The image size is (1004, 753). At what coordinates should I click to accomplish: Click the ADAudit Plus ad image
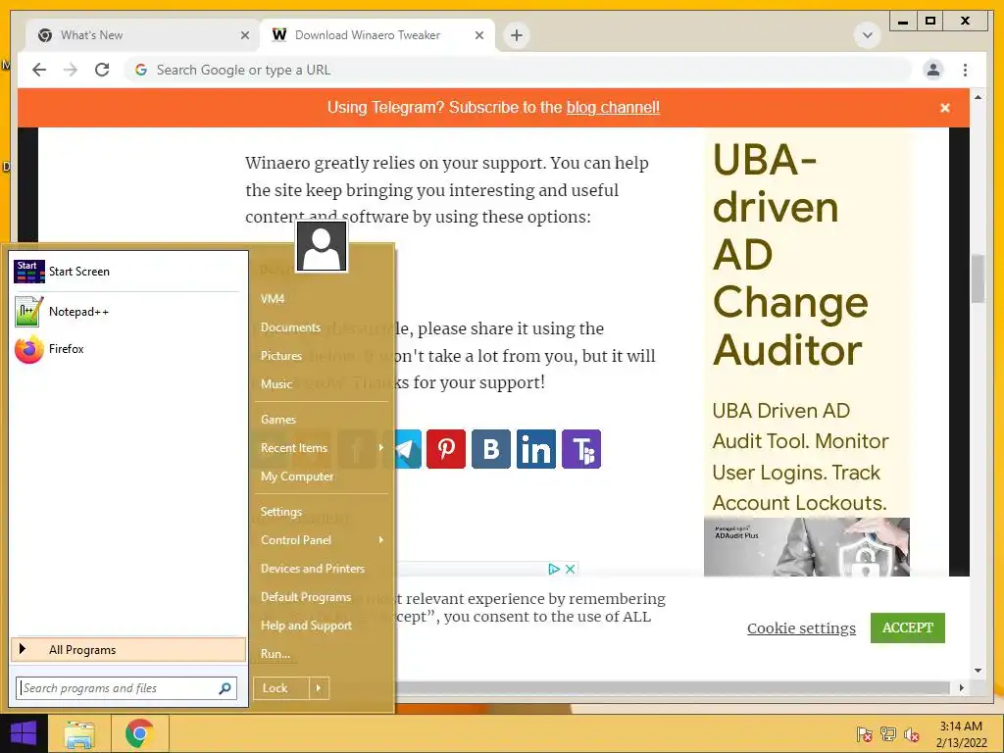[807, 547]
